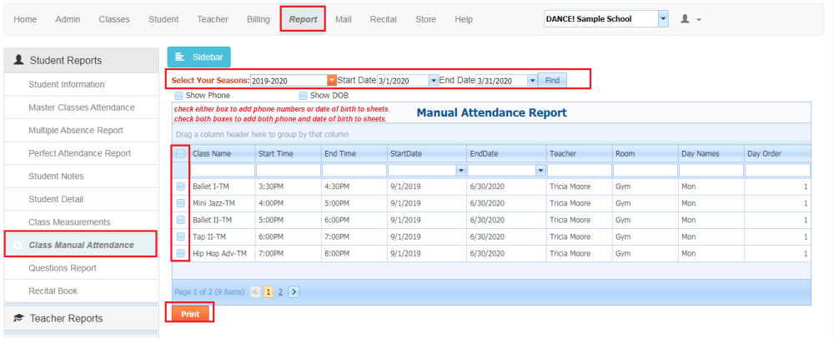
Task: Open Student Notes report
Action: click(x=81, y=176)
